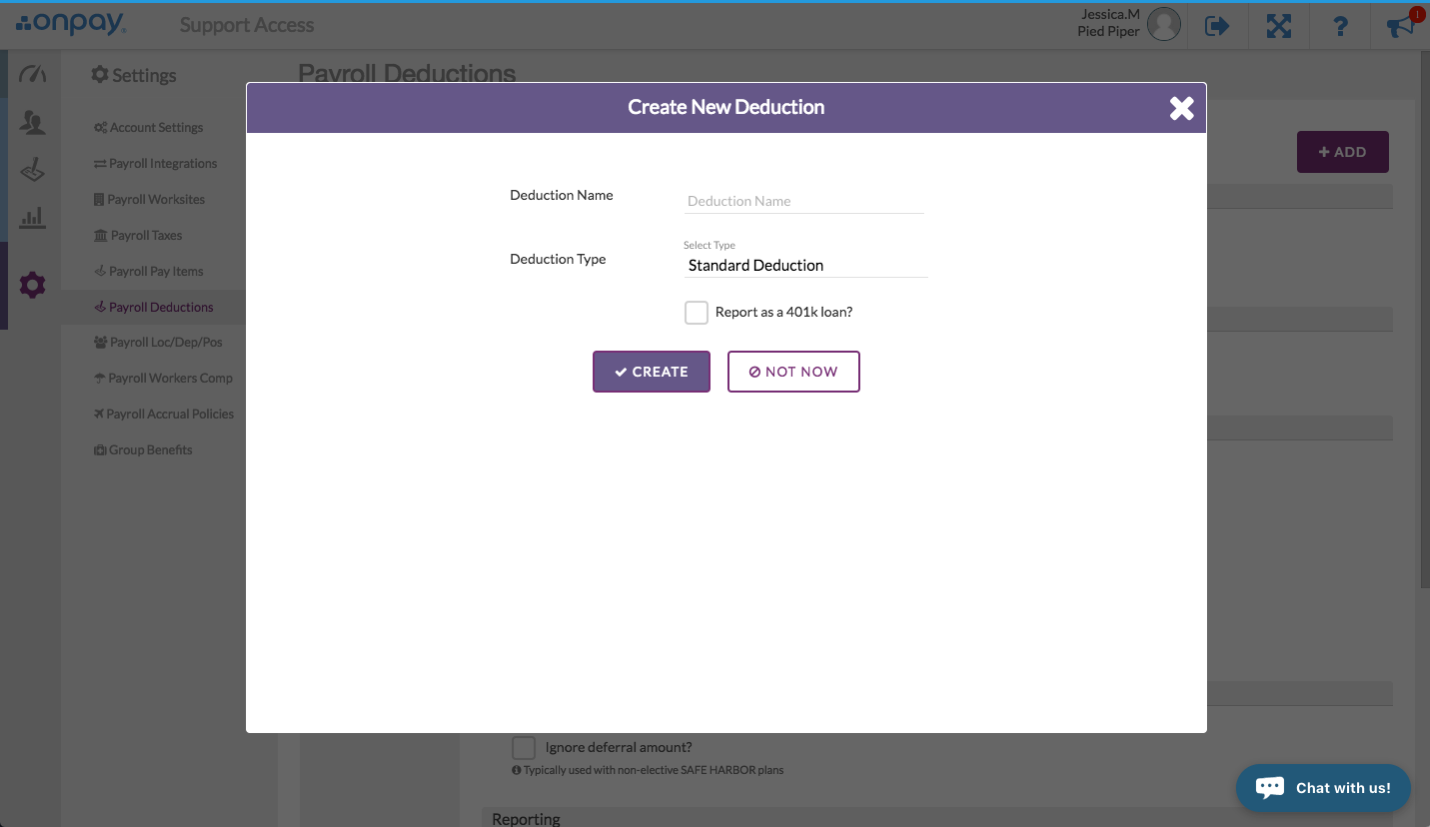Image resolution: width=1430 pixels, height=827 pixels.
Task: Open Payroll Taxes menu item
Action: click(137, 235)
